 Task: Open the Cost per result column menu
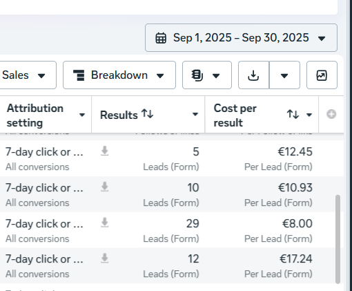(x=309, y=115)
